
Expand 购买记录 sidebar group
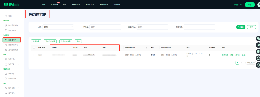[x=12, y=64]
